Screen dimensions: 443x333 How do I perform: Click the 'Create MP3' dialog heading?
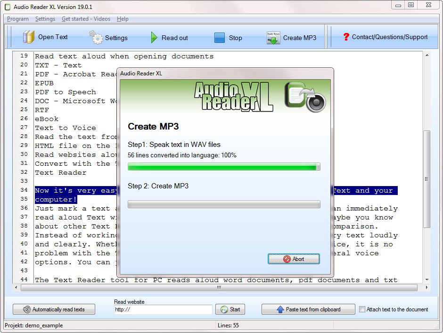coord(153,126)
